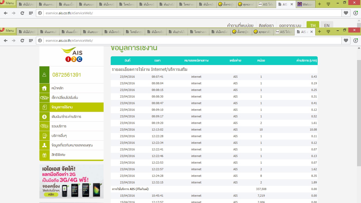Open the Opera Menu in the back window

click(8, 3)
